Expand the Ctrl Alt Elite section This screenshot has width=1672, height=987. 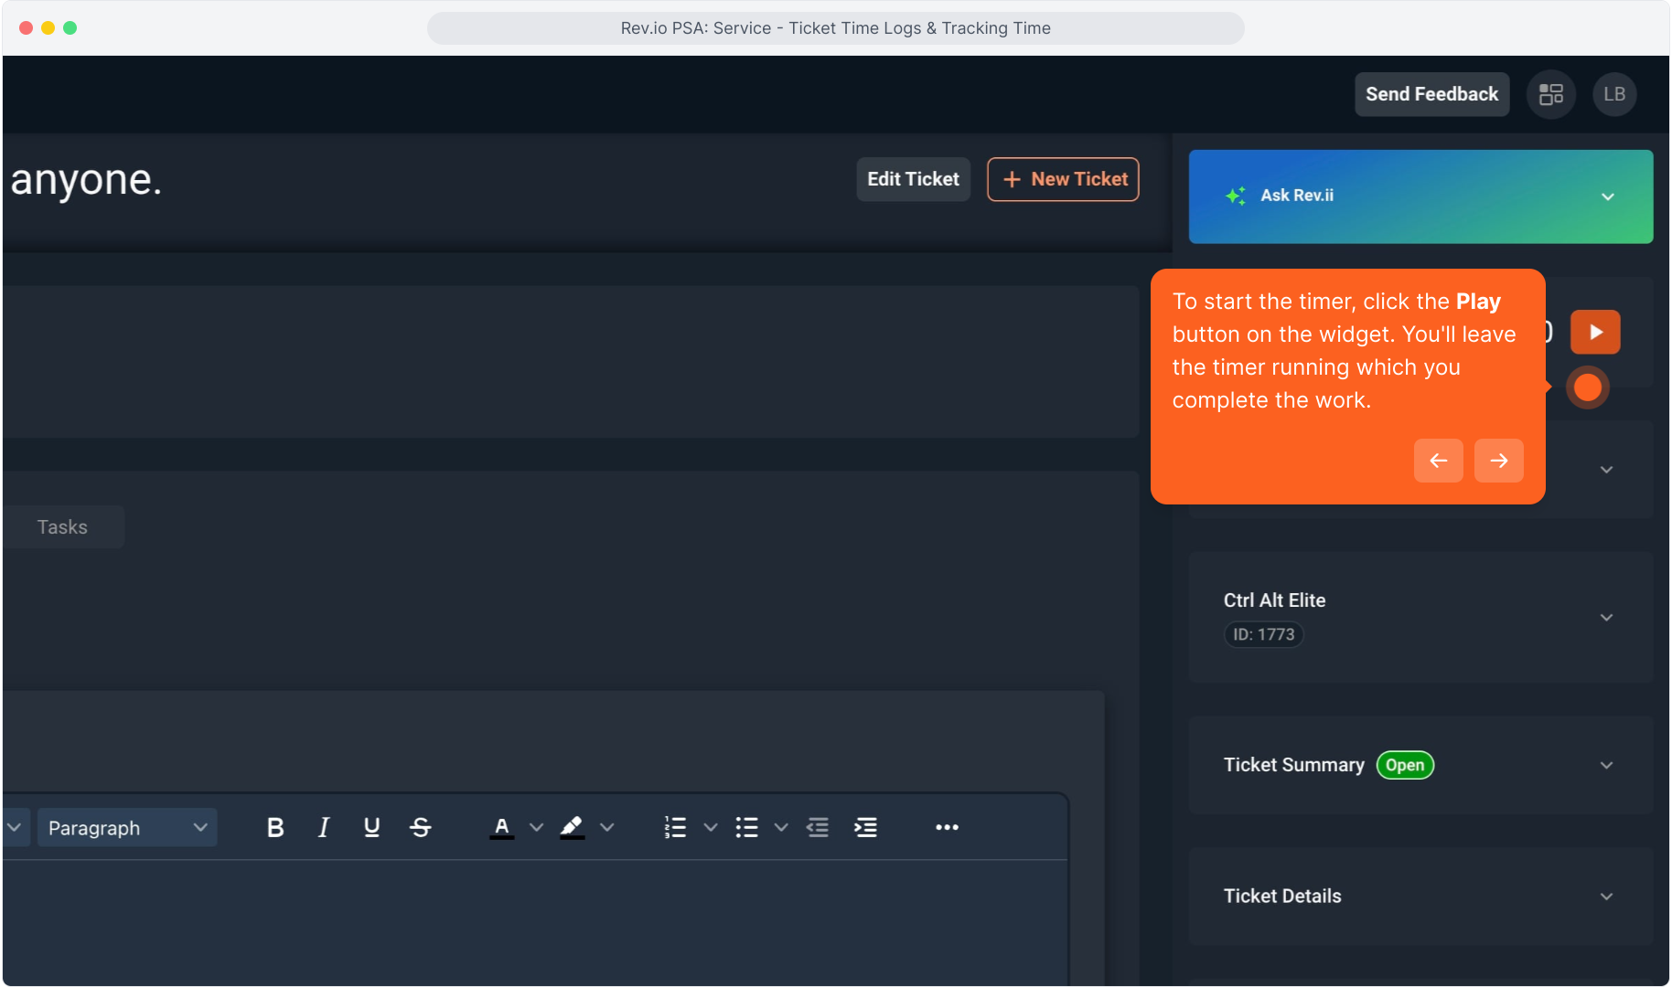coord(1606,618)
